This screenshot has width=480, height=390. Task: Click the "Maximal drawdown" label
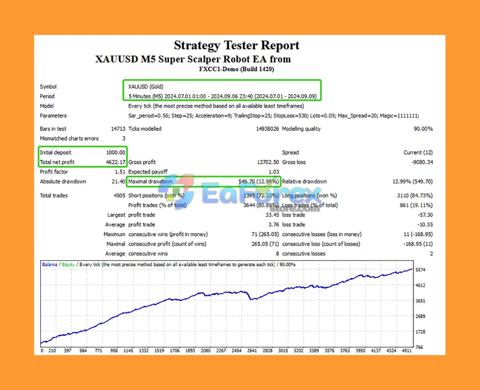pos(150,181)
